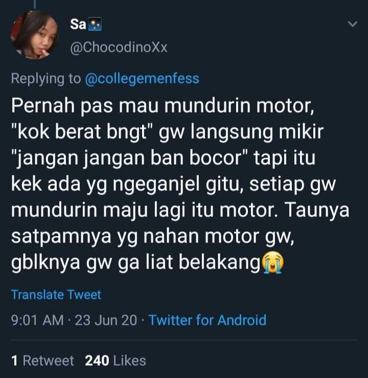This screenshot has height=378, width=368.
Task: View the 240 Likes list
Action: point(116,361)
